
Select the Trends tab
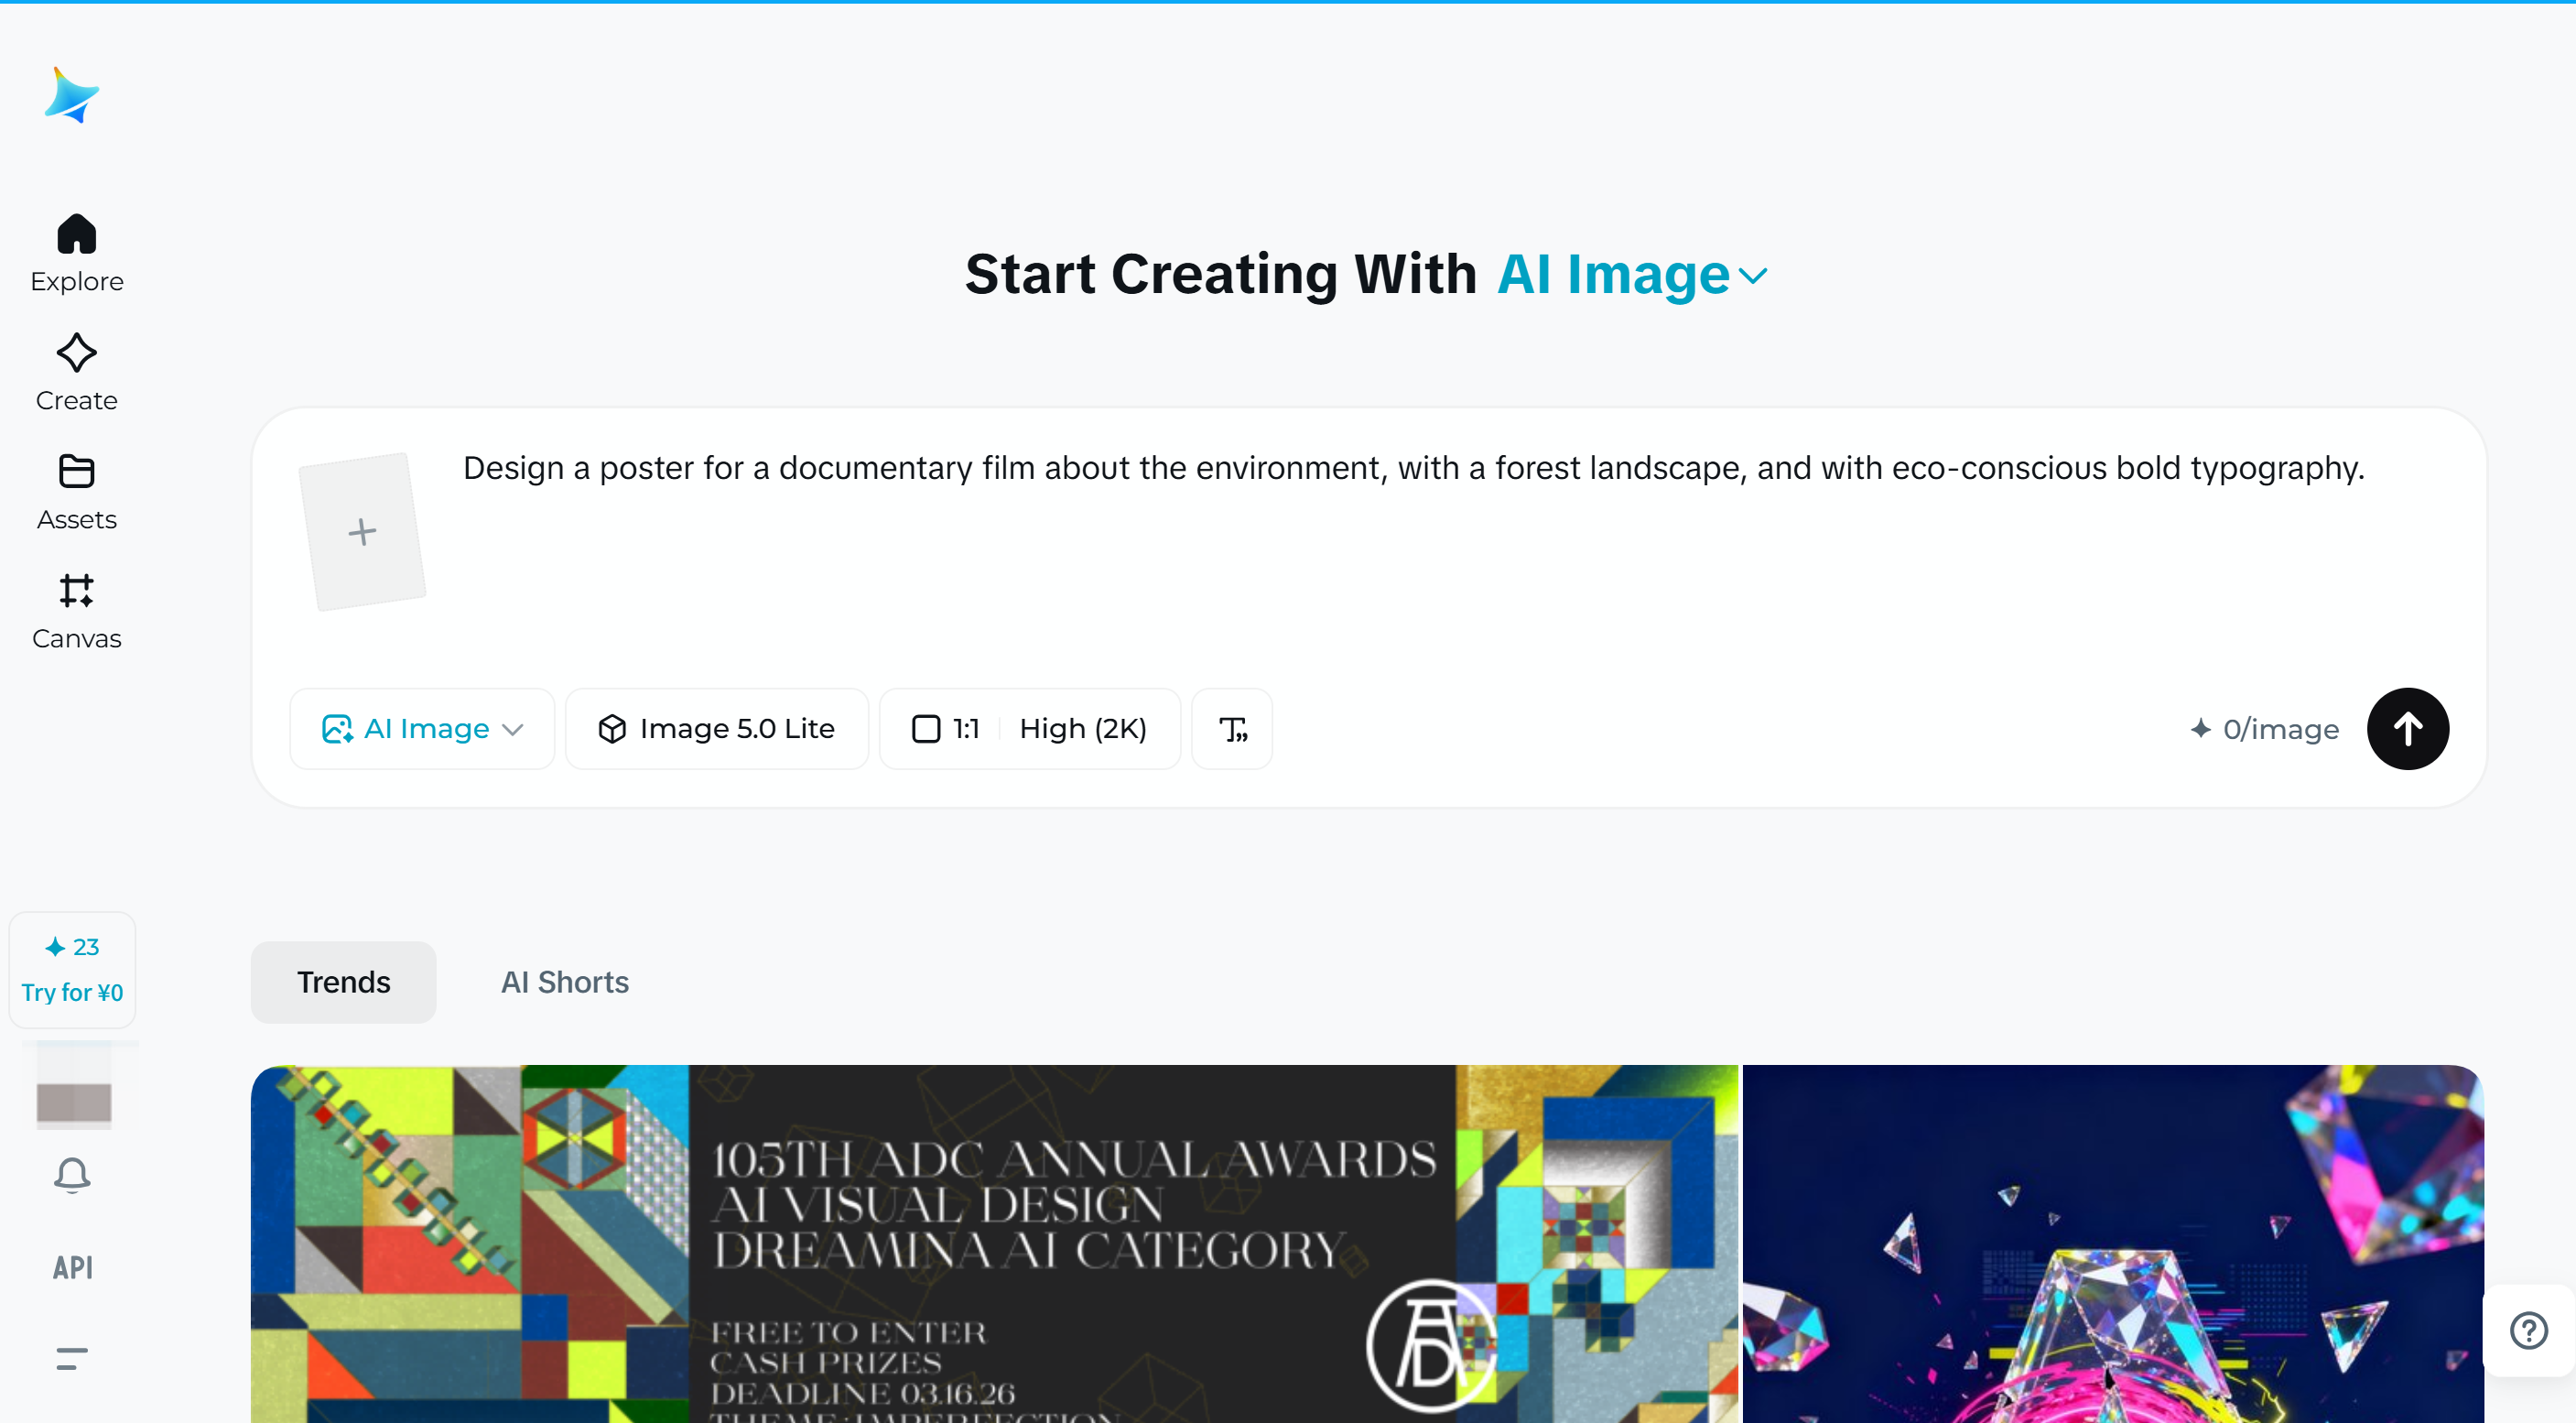coord(343,982)
